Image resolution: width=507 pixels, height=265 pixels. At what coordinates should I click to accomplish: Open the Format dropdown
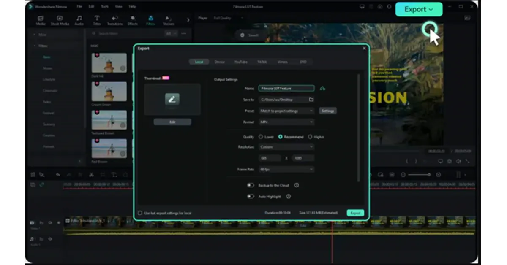(286, 122)
